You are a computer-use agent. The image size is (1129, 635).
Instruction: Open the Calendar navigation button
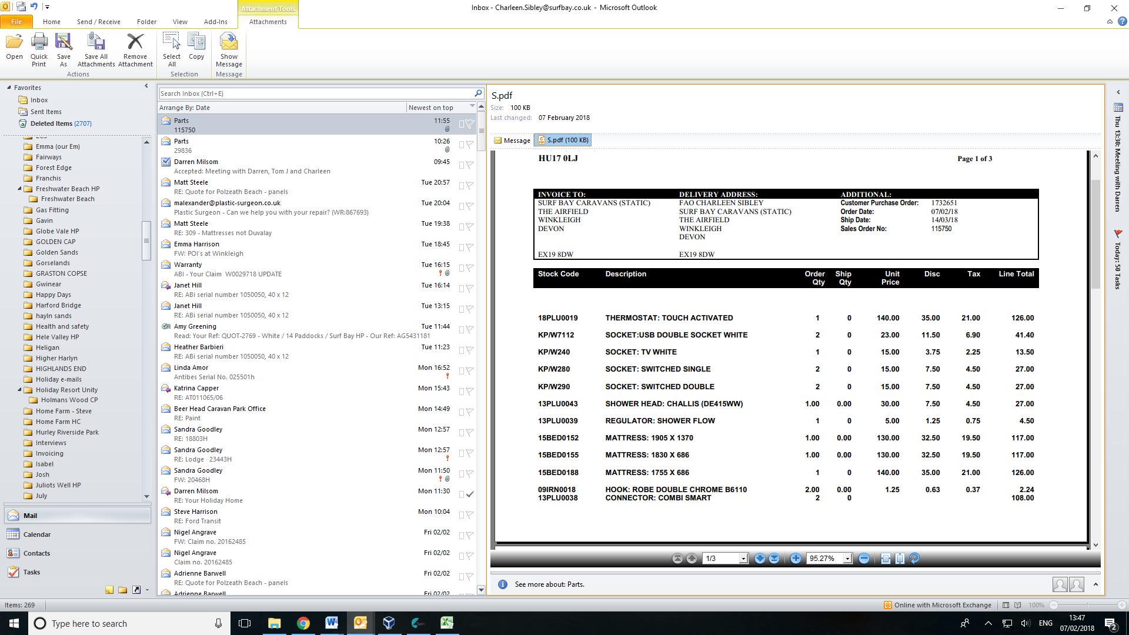coord(36,534)
